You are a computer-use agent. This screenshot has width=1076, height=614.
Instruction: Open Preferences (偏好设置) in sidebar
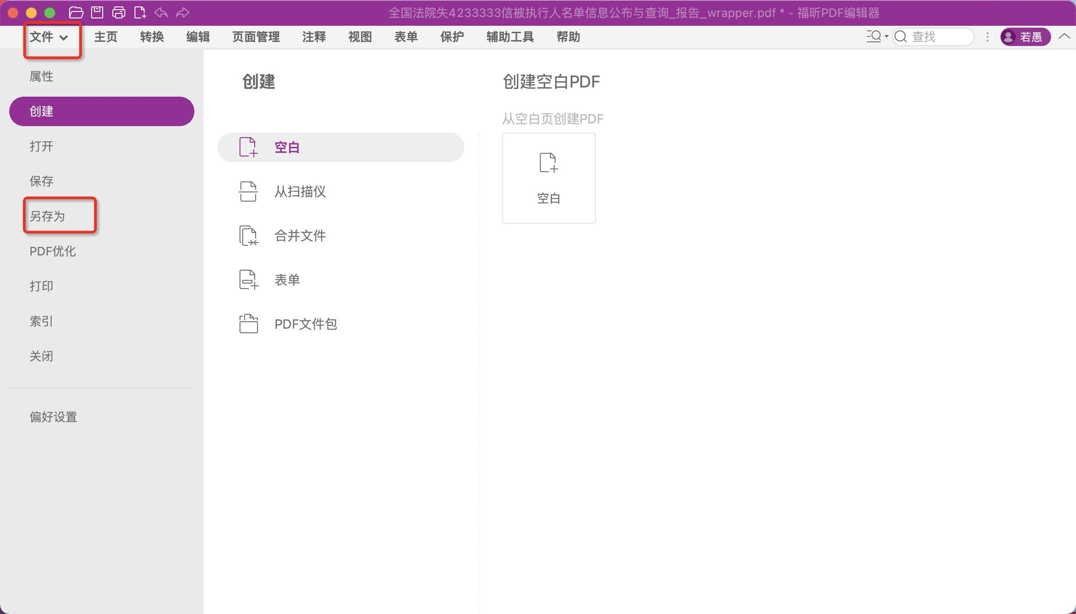[53, 417]
